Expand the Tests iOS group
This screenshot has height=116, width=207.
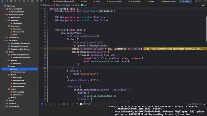(x=5, y=103)
